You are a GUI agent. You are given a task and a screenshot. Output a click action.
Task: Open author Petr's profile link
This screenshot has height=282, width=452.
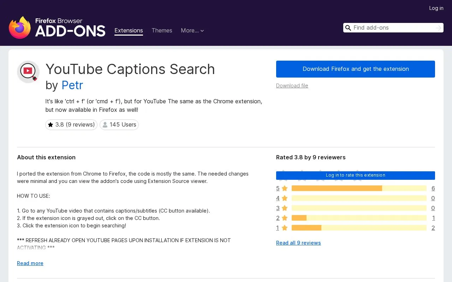tap(72, 85)
